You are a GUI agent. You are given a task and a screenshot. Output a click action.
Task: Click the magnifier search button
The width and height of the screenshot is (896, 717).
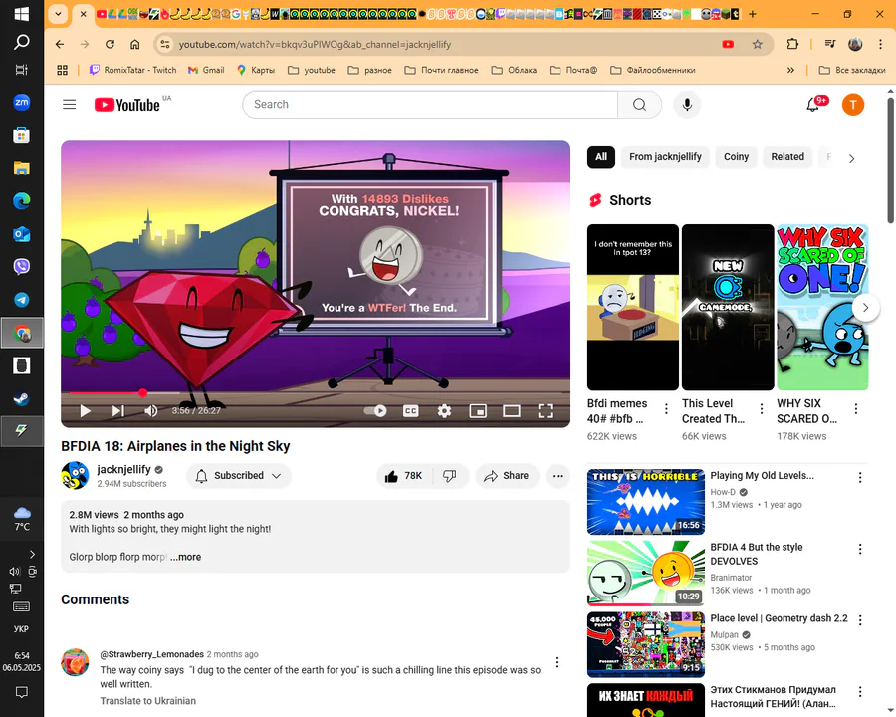coord(639,104)
